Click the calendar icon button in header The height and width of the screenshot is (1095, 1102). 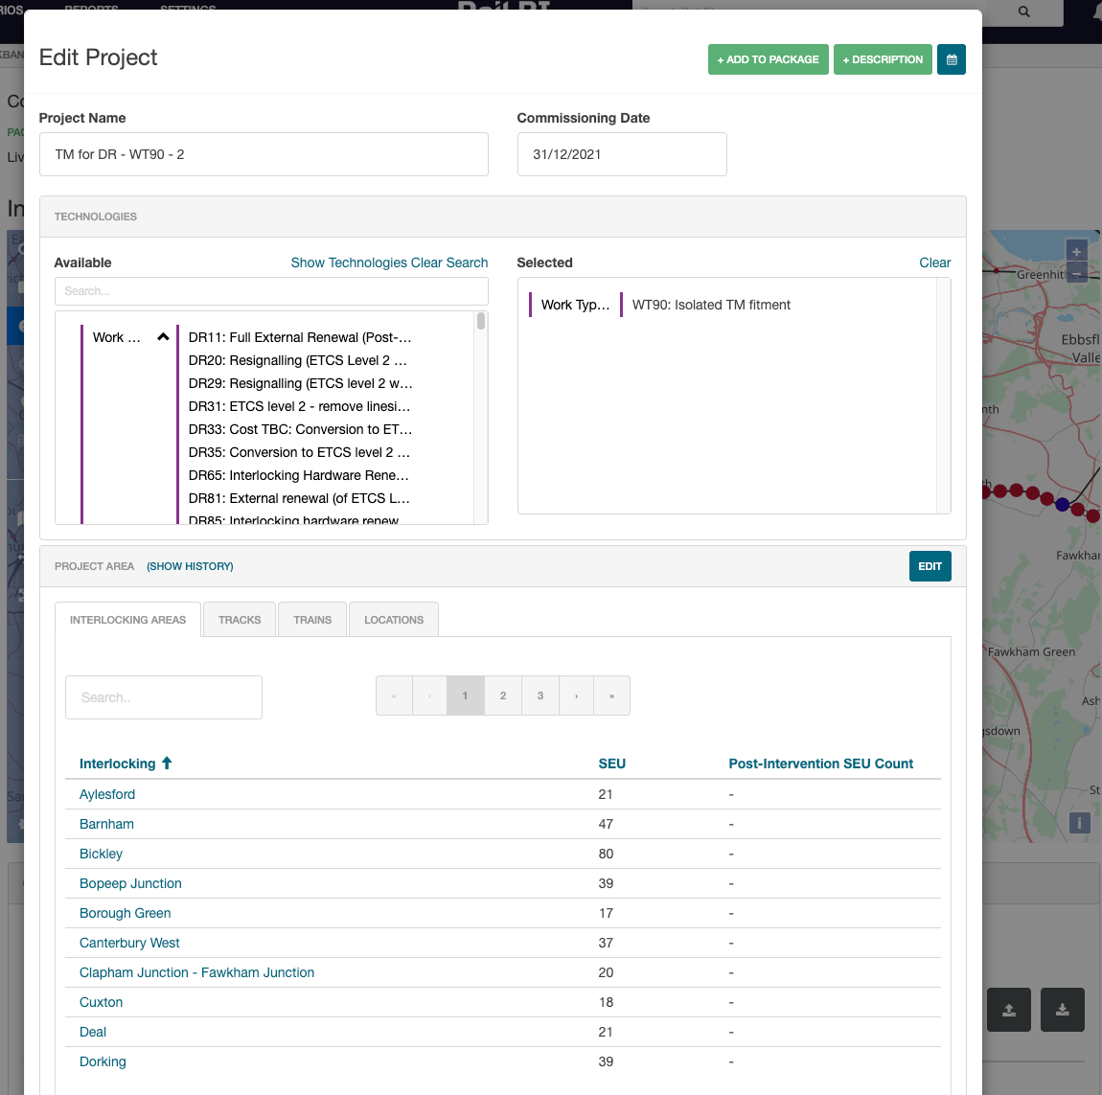(951, 59)
